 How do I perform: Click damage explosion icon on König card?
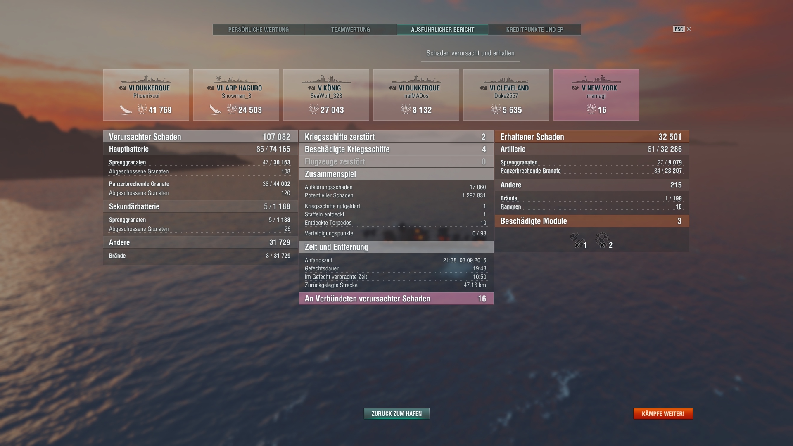pos(314,109)
